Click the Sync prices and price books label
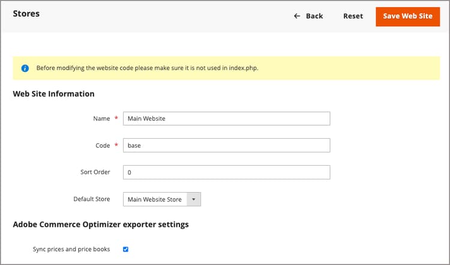The width and height of the screenshot is (450, 265). (x=71, y=249)
